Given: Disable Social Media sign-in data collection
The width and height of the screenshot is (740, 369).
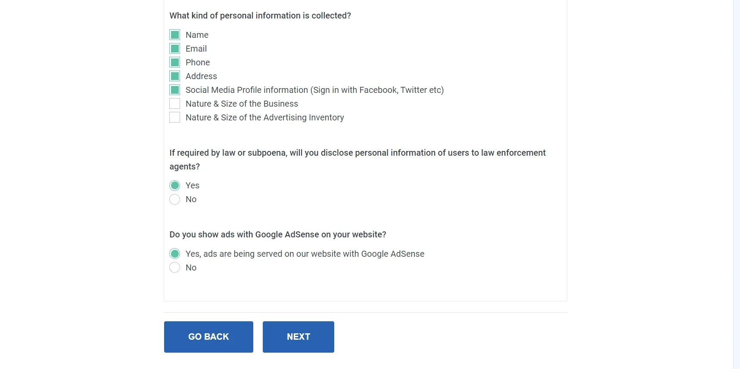Looking at the screenshot, I should pos(174,89).
